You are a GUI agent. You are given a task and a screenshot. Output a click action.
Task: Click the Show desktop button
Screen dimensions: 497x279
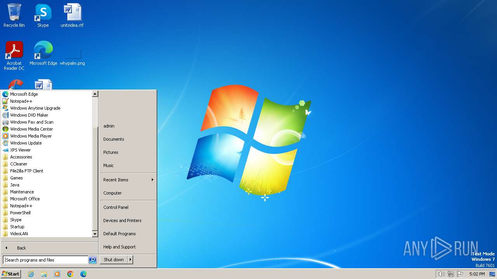tap(492, 274)
